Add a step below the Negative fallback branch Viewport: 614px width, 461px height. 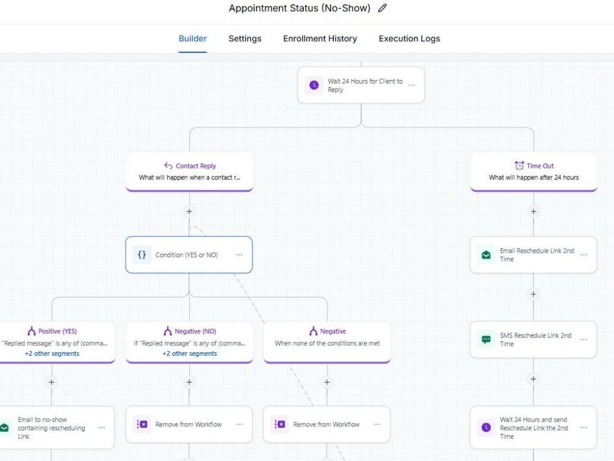tap(327, 382)
